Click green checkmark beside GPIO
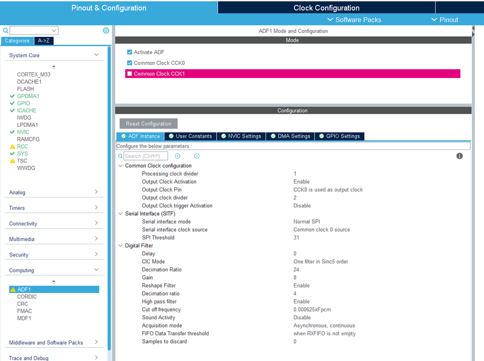Image resolution: width=484 pixels, height=361 pixels. (x=12, y=103)
